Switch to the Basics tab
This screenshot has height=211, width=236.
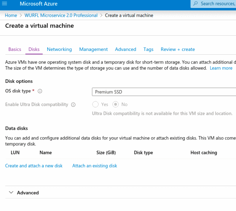pos(15,49)
